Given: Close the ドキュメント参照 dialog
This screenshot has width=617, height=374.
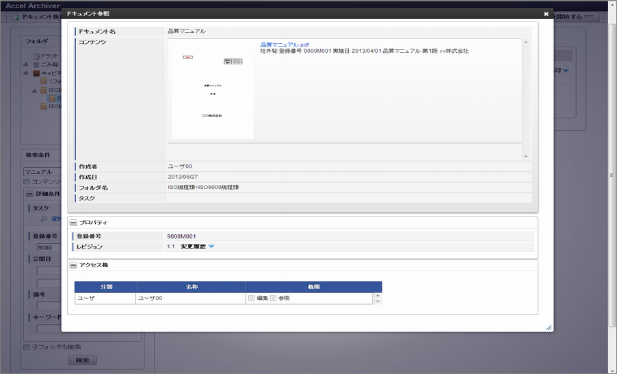Looking at the screenshot, I should pos(546,14).
